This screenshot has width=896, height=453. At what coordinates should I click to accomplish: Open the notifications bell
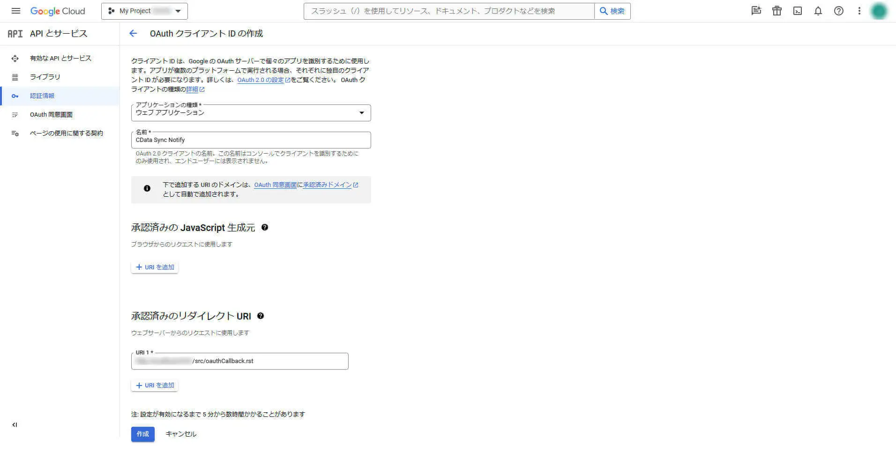pos(818,11)
